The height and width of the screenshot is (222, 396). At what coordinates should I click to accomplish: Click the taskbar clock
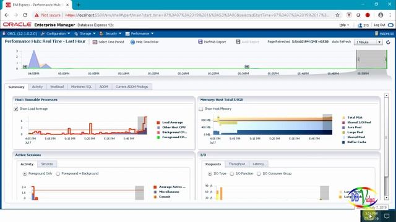pos(371,216)
